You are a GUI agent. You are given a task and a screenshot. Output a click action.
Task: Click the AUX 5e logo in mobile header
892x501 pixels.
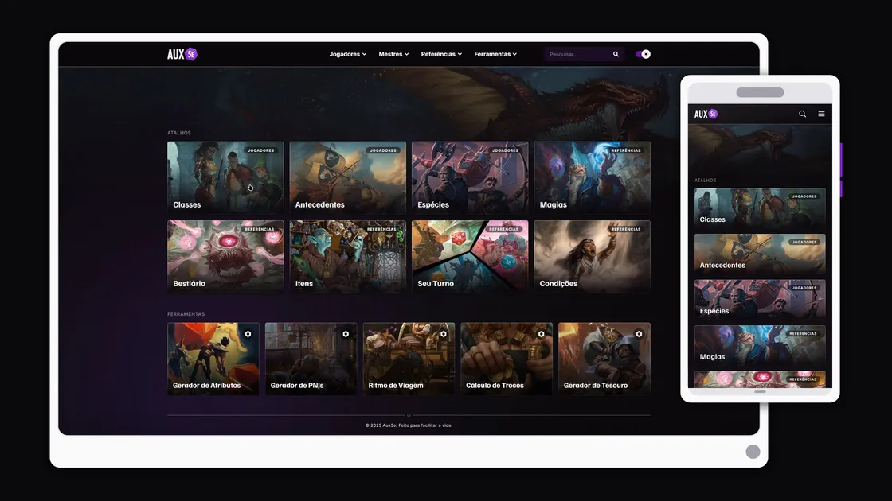tap(706, 114)
